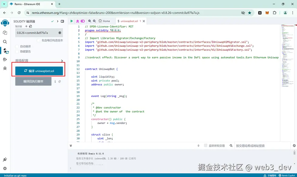Click the terminal search magnifier icon

pos(231,145)
